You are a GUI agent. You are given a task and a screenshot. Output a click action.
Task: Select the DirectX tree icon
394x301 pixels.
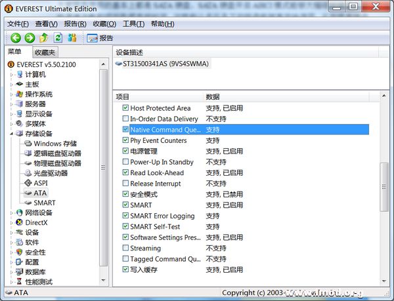click(19, 222)
